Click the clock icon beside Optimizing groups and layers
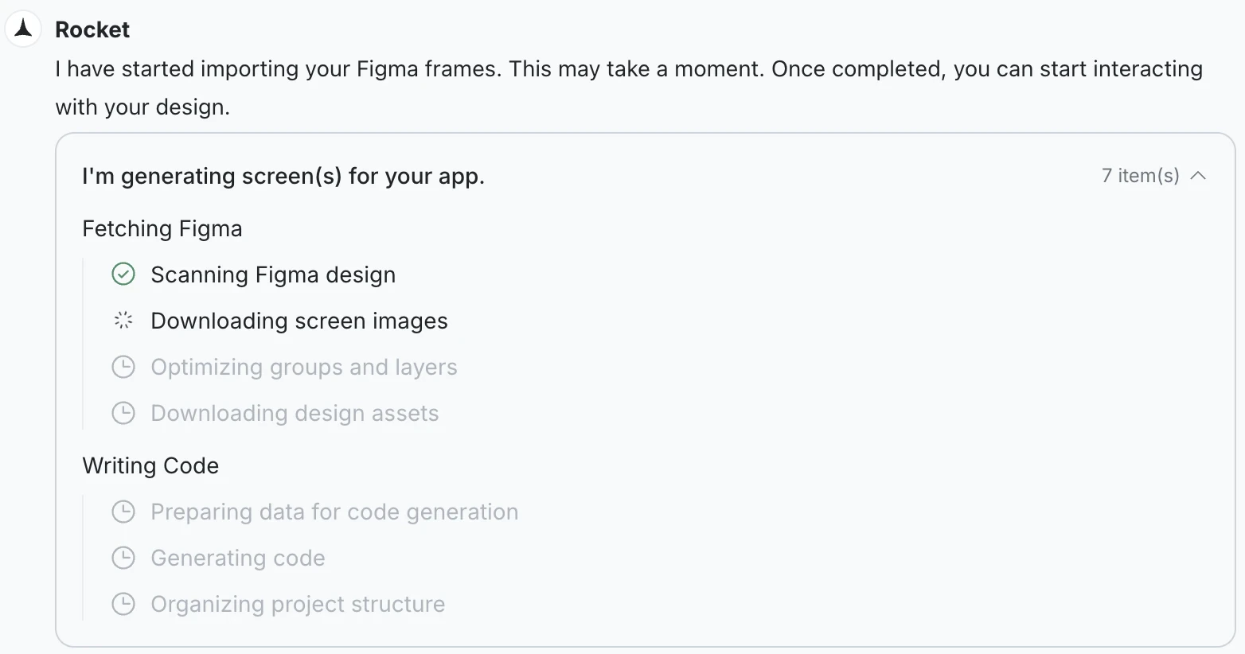The width and height of the screenshot is (1245, 654). point(123,366)
